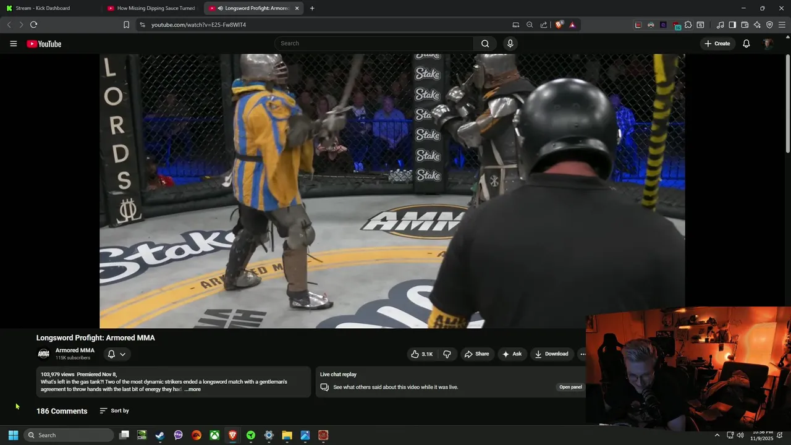The width and height of the screenshot is (791, 445).
Task: Open the comments Sort by menu
Action: pos(114,411)
